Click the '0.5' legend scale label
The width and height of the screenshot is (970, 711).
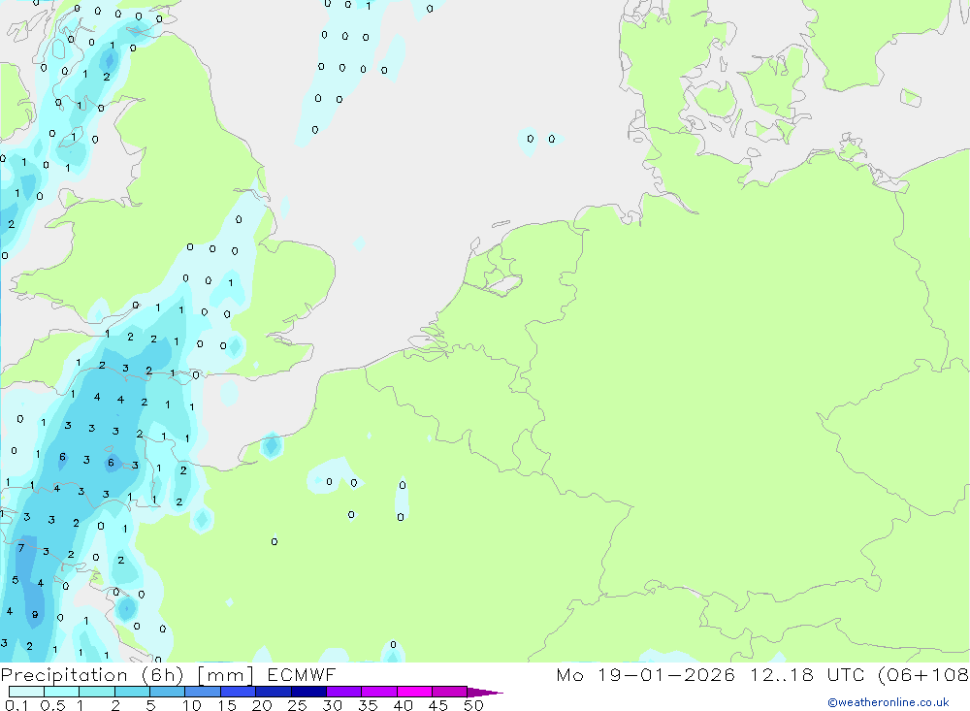click(52, 705)
